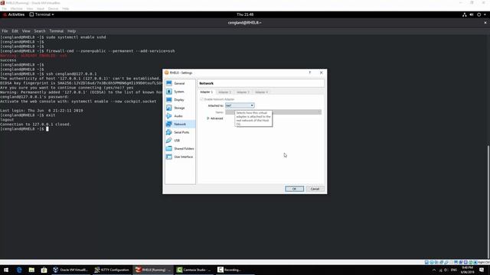Open Storage settings category
Viewport: 490px width, 275px height.
point(180,108)
